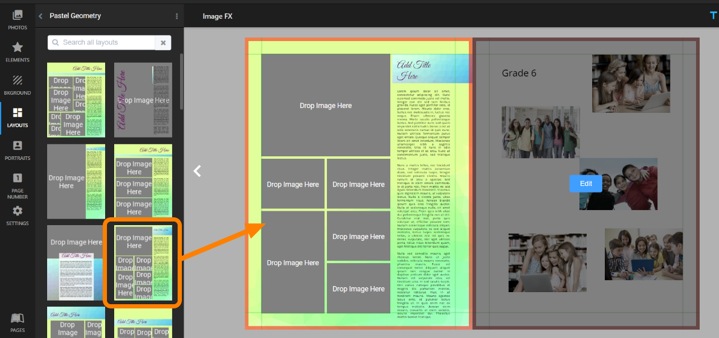Select the text tool T icon
Image resolution: width=719 pixels, height=338 pixels.
click(x=714, y=16)
